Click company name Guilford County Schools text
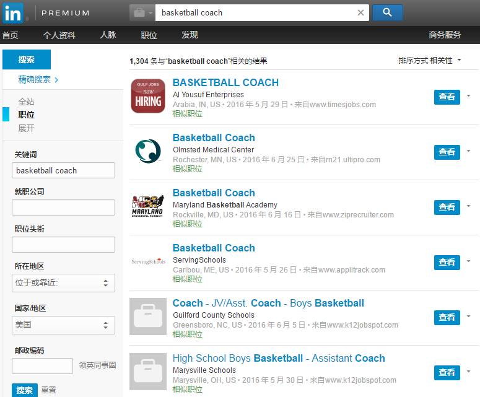Screen dimensions: 480x397 point(214,315)
